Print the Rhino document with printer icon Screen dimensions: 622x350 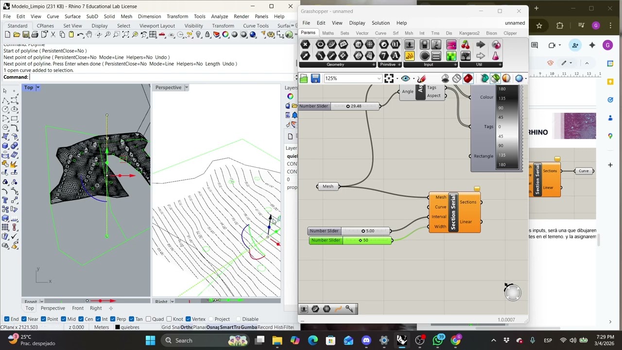(x=35, y=35)
